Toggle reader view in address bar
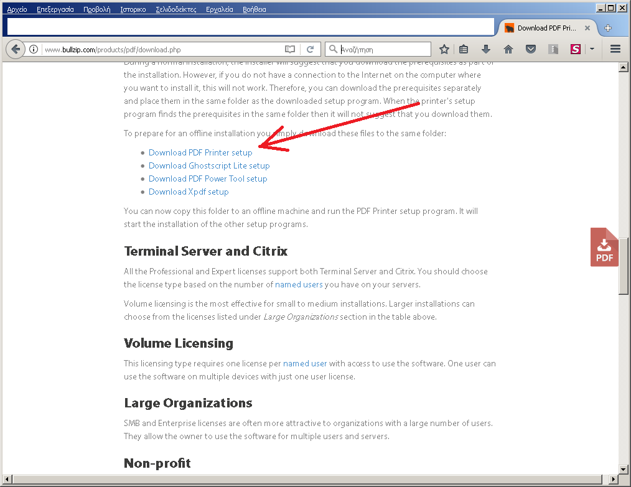631x487 pixels. (x=289, y=49)
